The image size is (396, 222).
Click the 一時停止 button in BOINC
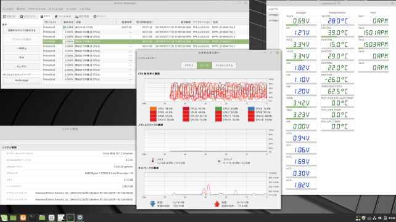(22, 49)
